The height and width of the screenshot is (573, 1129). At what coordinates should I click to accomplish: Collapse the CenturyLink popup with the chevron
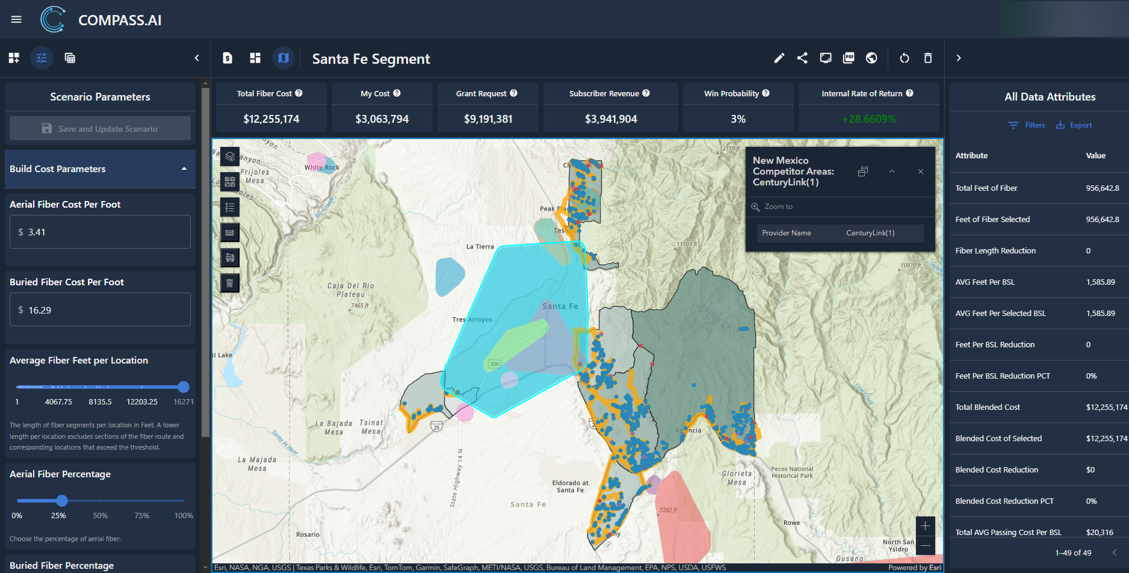(892, 172)
